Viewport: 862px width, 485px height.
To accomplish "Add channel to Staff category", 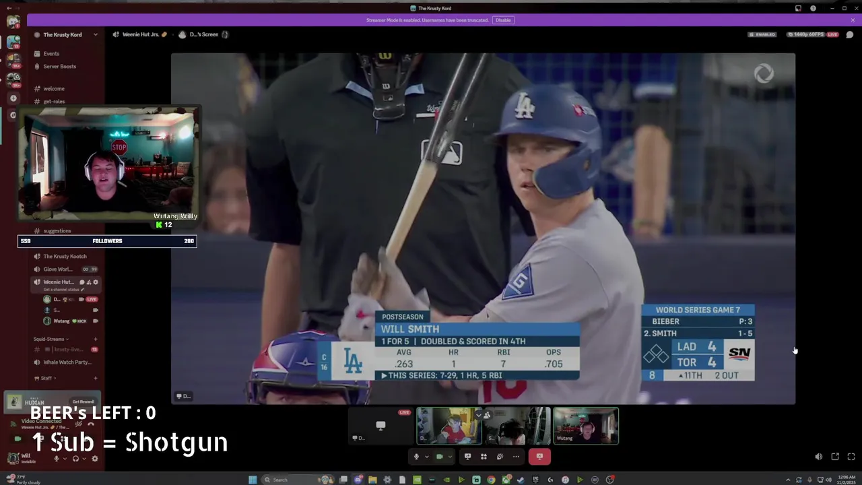I will click(95, 378).
